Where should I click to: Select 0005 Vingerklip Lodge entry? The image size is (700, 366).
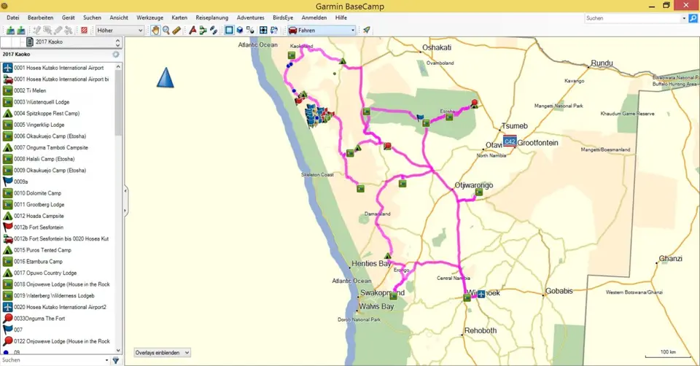pyautogui.click(x=58, y=125)
